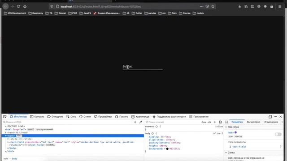Expand the text-field node in HTML tree

8,142
